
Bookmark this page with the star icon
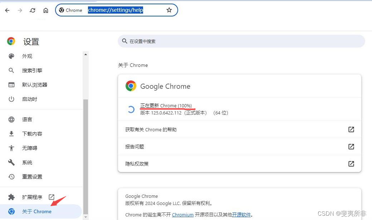tap(169, 10)
